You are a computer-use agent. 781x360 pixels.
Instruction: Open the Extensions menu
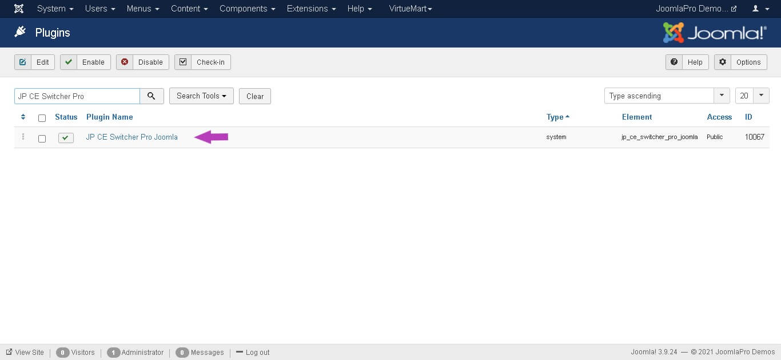[x=312, y=9]
